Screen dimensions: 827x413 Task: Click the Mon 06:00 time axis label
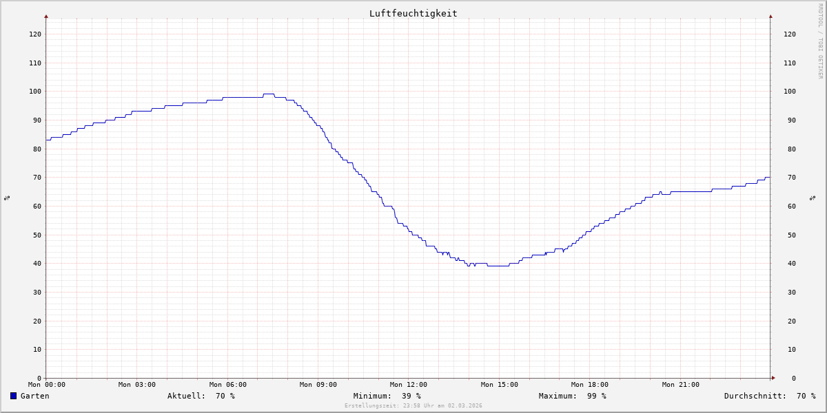[227, 385]
